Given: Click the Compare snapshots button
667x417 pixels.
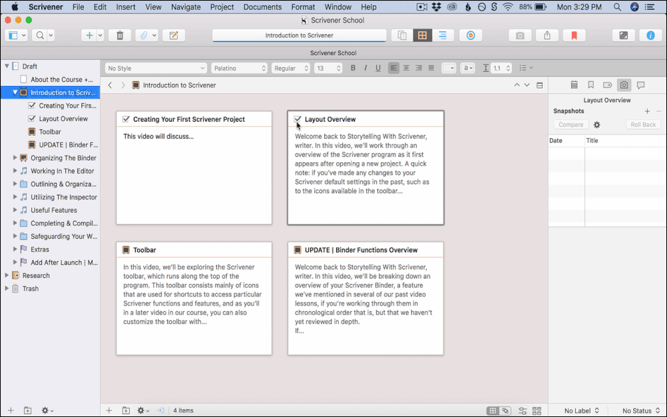Looking at the screenshot, I should pos(570,124).
